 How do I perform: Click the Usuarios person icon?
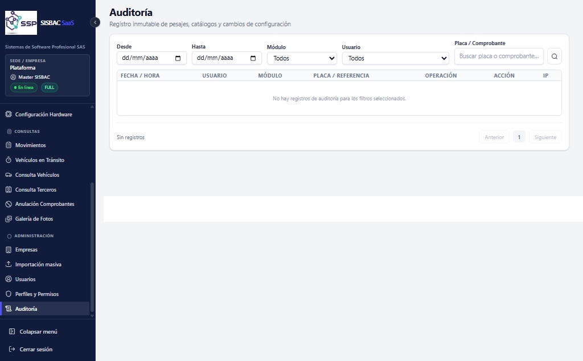point(9,279)
